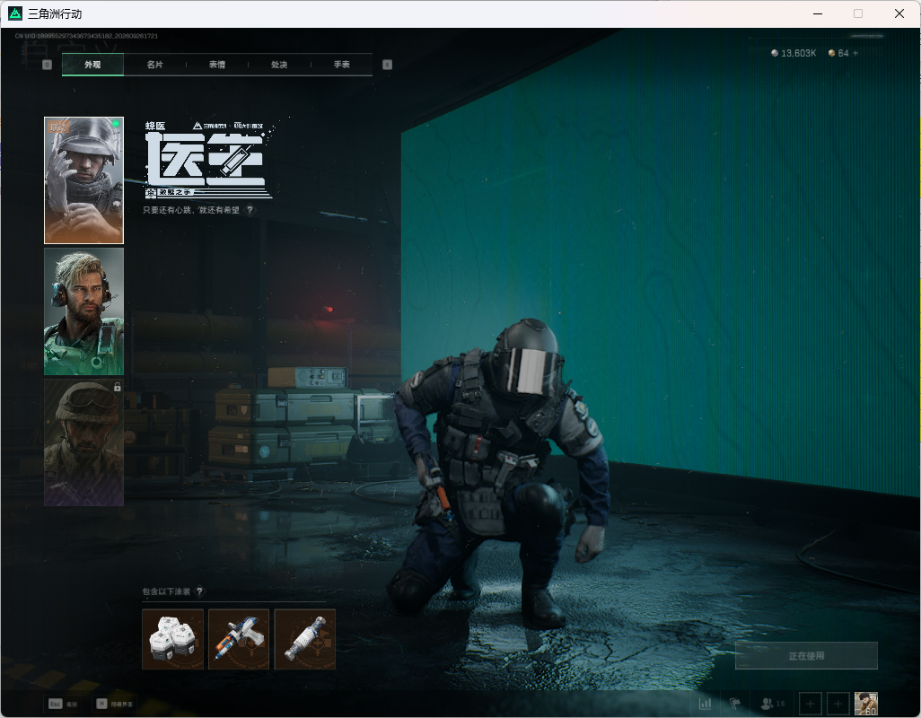This screenshot has height=718, width=921.
Task: Click the 正在使用 button
Action: pyautogui.click(x=806, y=656)
